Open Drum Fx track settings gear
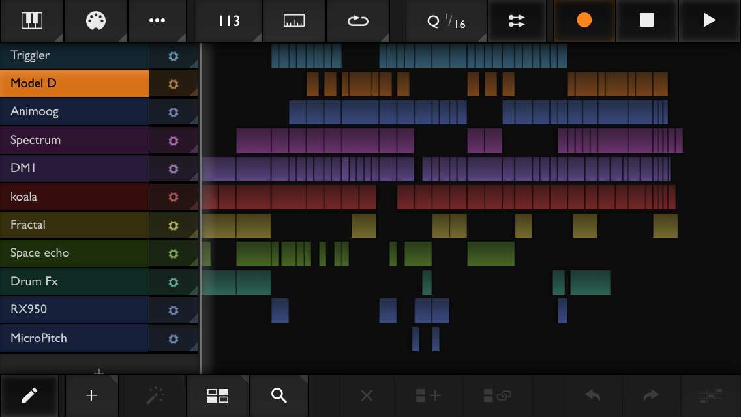Image resolution: width=741 pixels, height=417 pixels. [174, 282]
